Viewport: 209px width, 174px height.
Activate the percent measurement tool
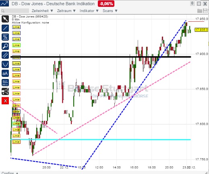pos(5,37)
